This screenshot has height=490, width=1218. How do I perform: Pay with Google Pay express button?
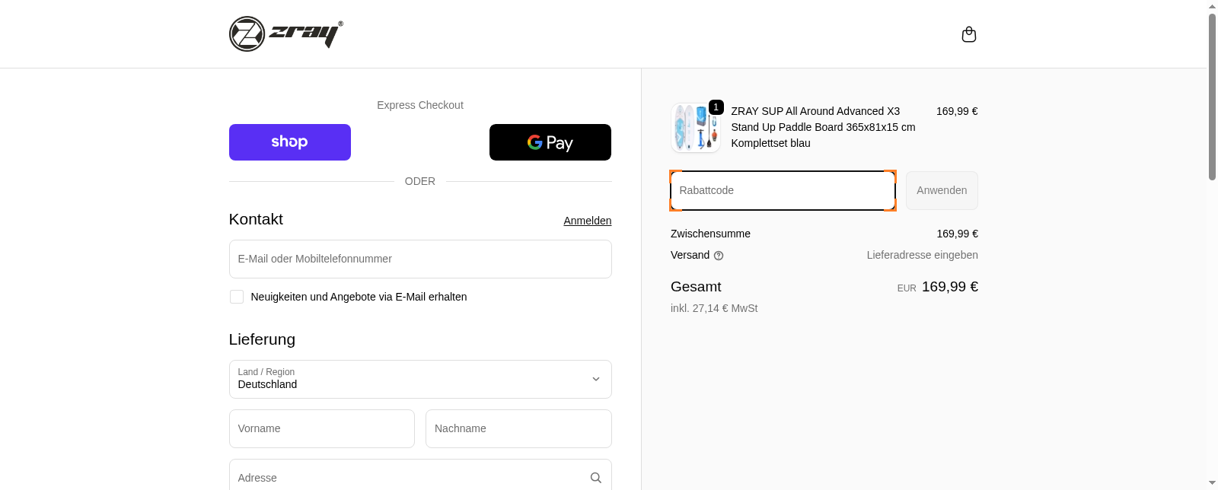(x=550, y=142)
